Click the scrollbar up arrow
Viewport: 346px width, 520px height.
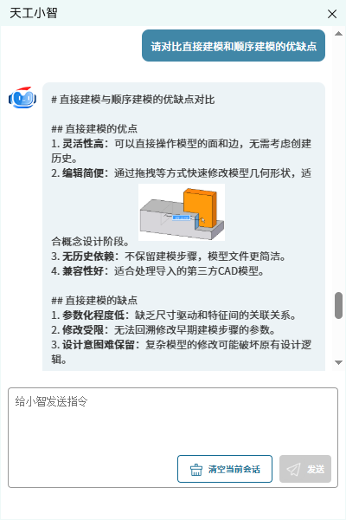338,34
